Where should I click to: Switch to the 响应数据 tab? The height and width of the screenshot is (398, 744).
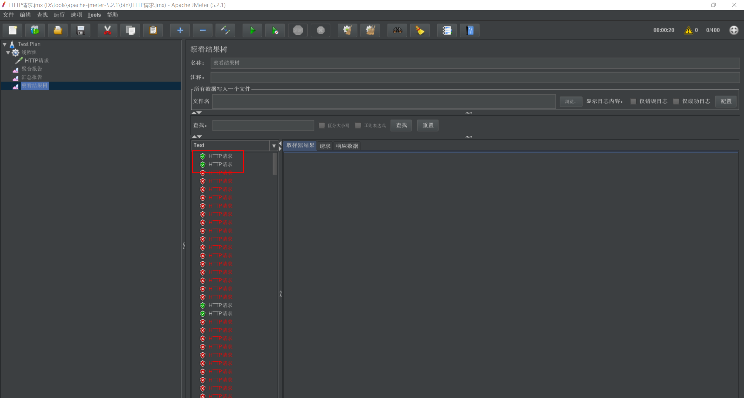pos(347,146)
